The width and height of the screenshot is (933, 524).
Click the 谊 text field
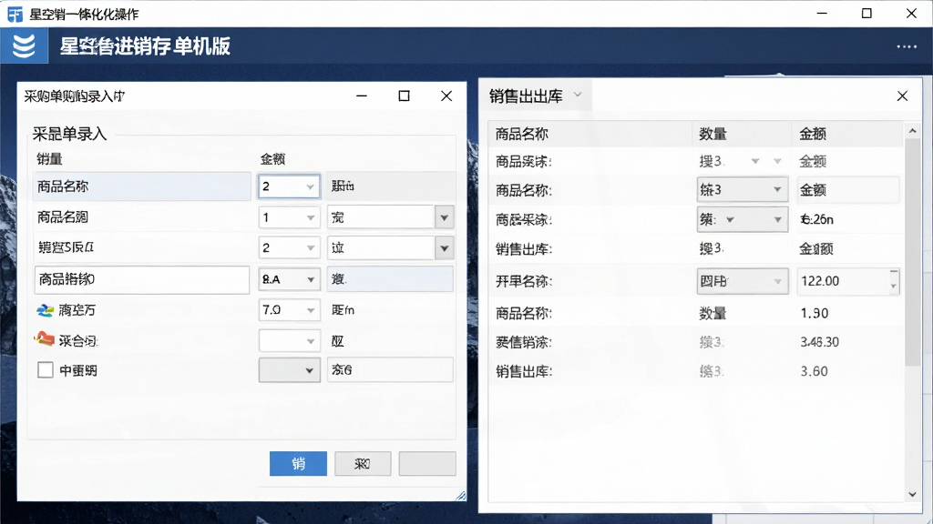pyautogui.click(x=381, y=247)
